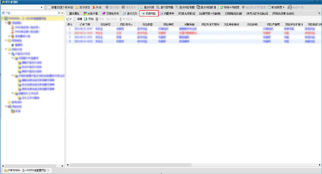Select risk record row number 4
This screenshot has height=174, width=322.
tap(194, 41)
